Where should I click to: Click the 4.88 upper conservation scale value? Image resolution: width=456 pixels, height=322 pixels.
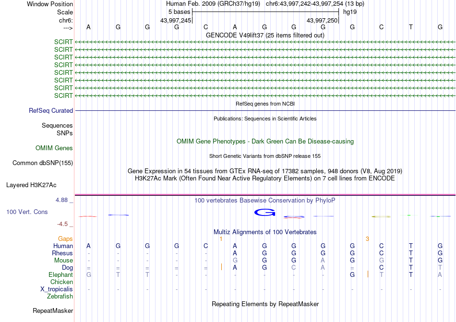tap(61, 200)
